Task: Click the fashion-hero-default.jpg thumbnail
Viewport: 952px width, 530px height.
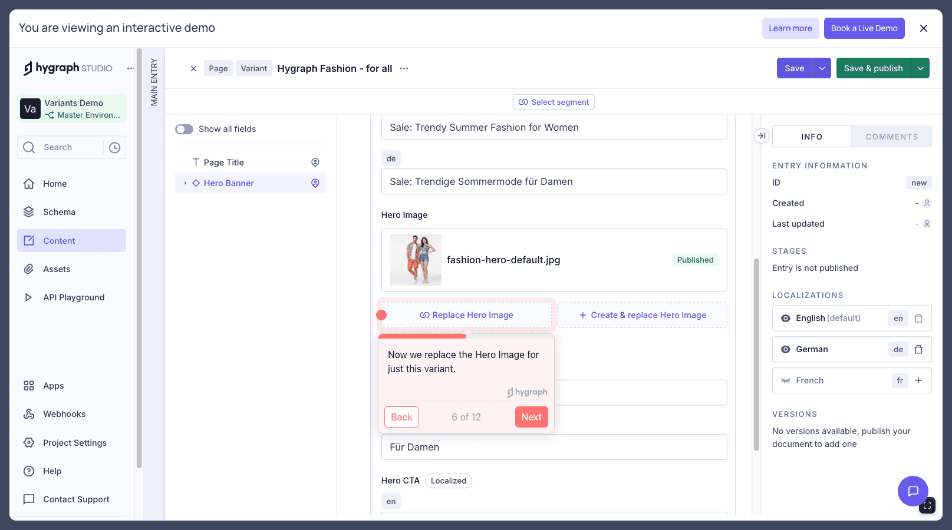Action: (x=416, y=260)
